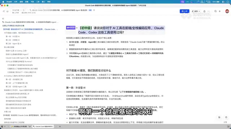The image size is (231, 129).
Task: Open the 查看 menu
Action: click(27, 2)
